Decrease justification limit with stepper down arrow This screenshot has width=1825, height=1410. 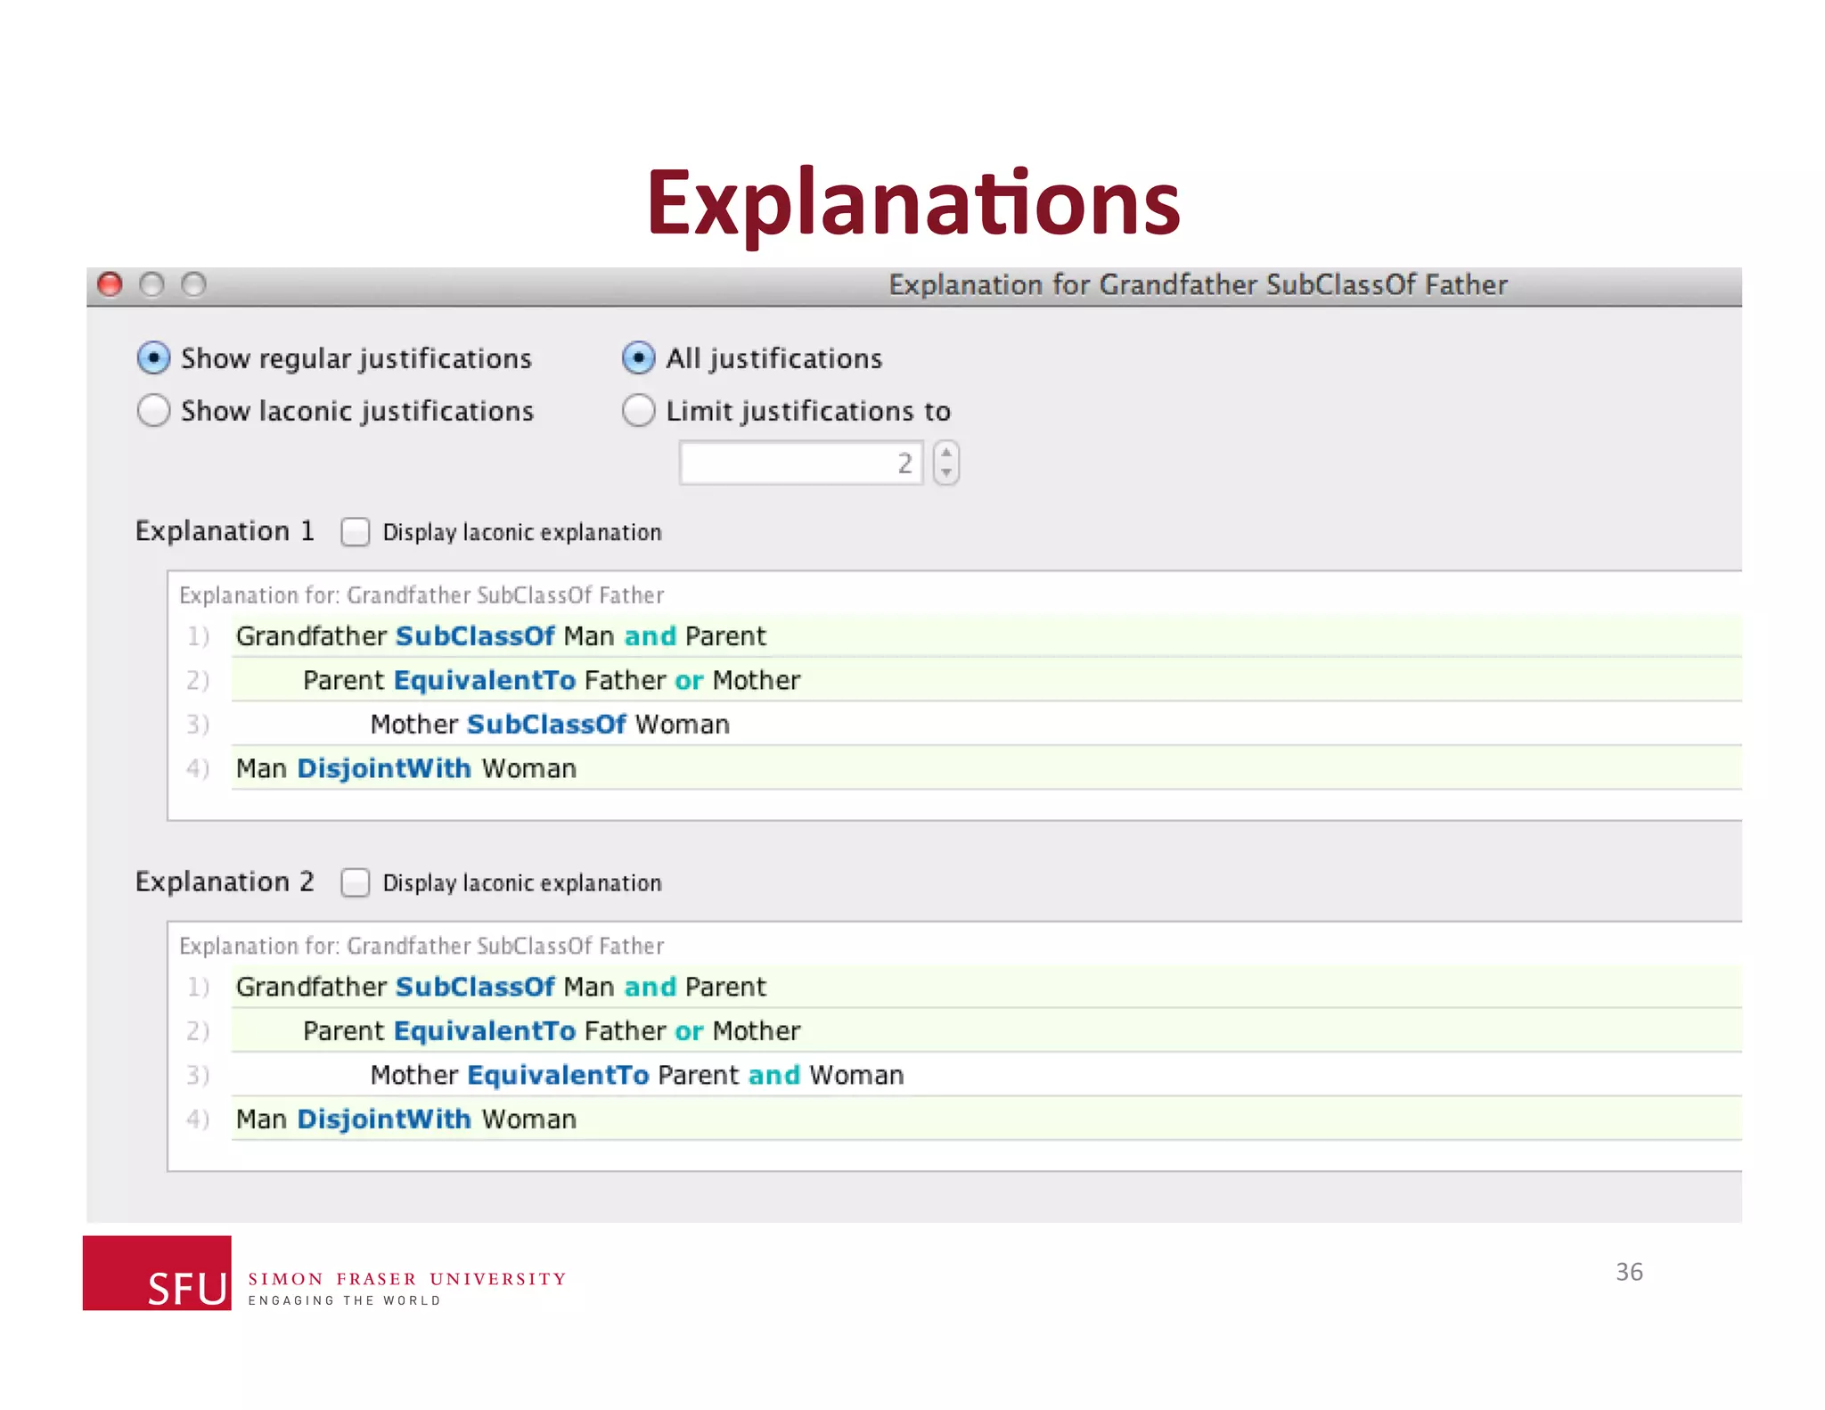(x=946, y=473)
